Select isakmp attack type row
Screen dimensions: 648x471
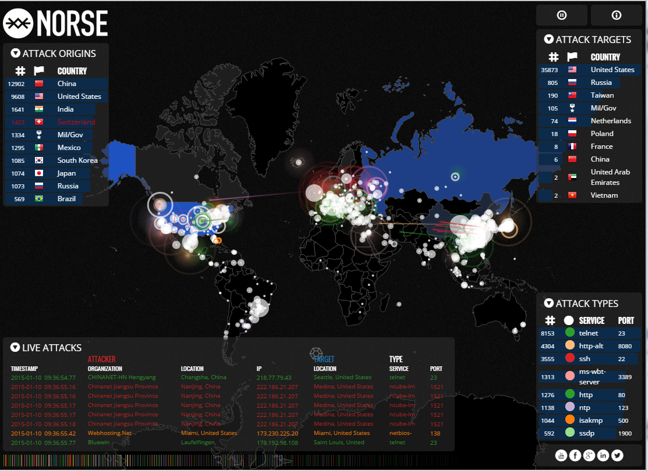point(590,420)
